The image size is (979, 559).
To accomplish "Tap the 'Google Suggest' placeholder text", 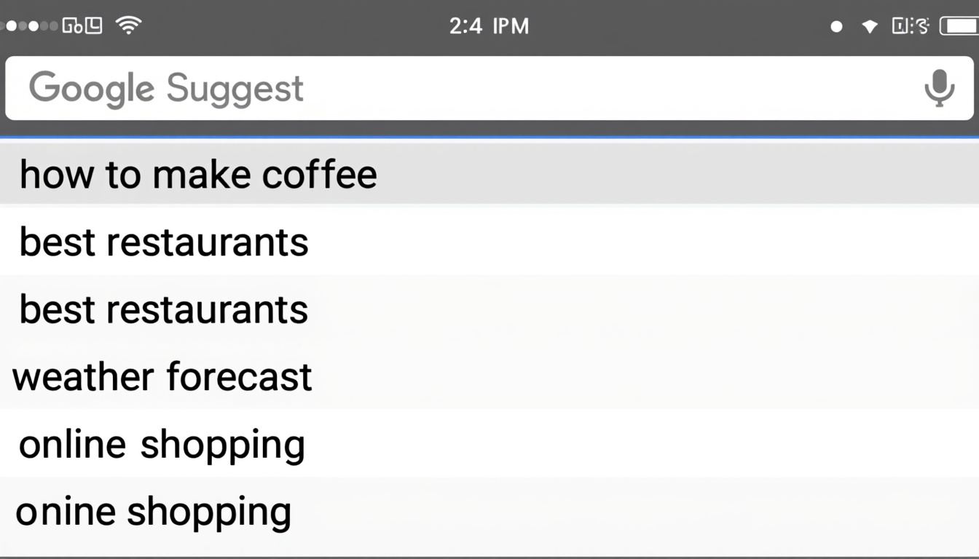I will (166, 88).
